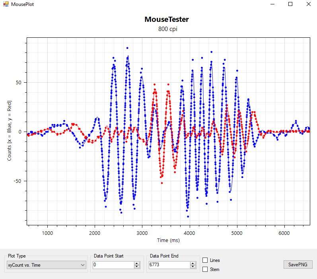Screen dimensions: 317x279
Task: Enable the Lines checkbox
Action: point(205,260)
